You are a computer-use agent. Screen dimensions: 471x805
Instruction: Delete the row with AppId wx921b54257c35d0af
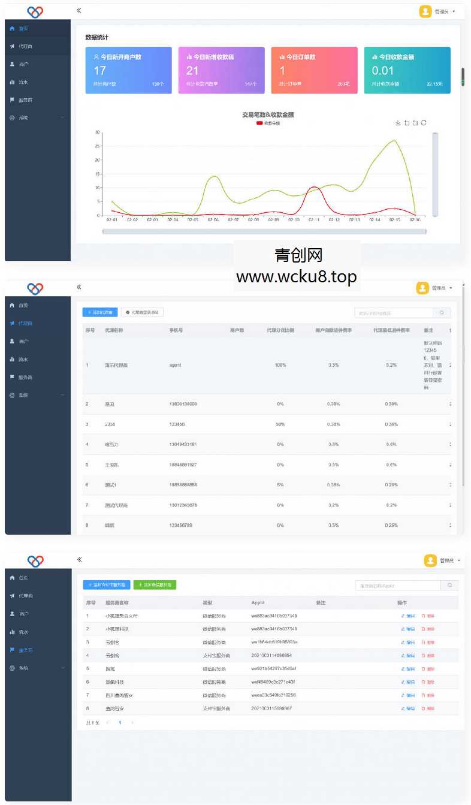[428, 669]
